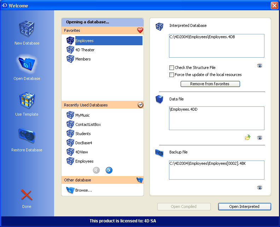
Task: Select the Open Database folder icon
Action: [x=27, y=65]
